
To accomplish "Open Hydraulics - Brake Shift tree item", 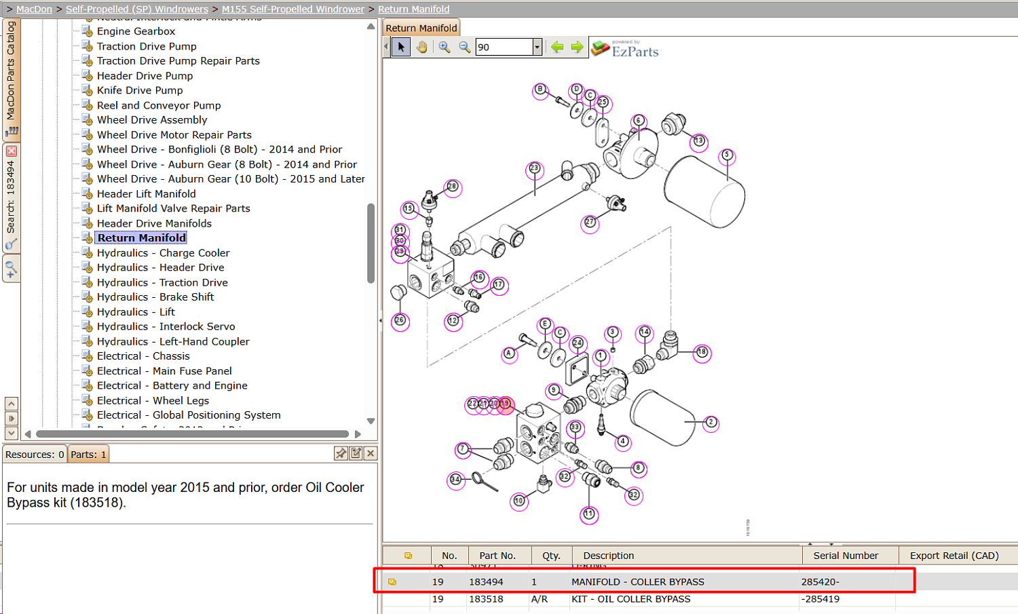I will 155,297.
